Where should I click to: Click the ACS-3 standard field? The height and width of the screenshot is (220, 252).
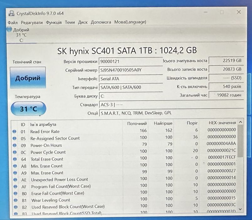(x=171, y=105)
